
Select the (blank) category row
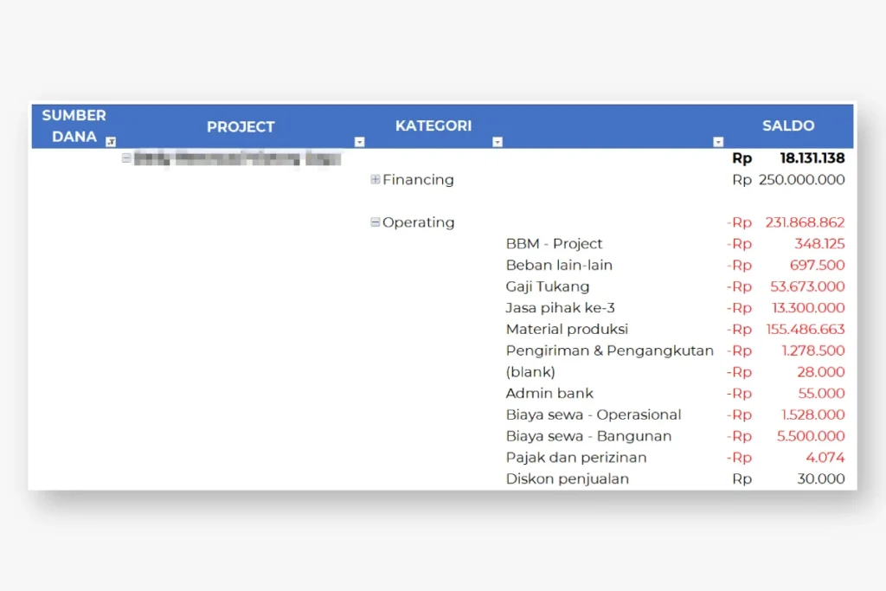pyautogui.click(x=530, y=372)
